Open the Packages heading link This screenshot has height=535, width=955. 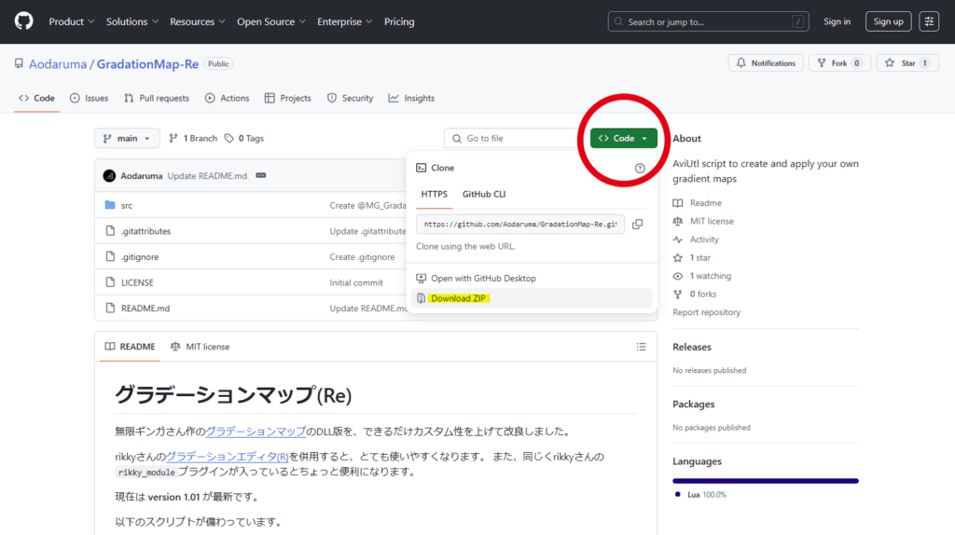694,405
